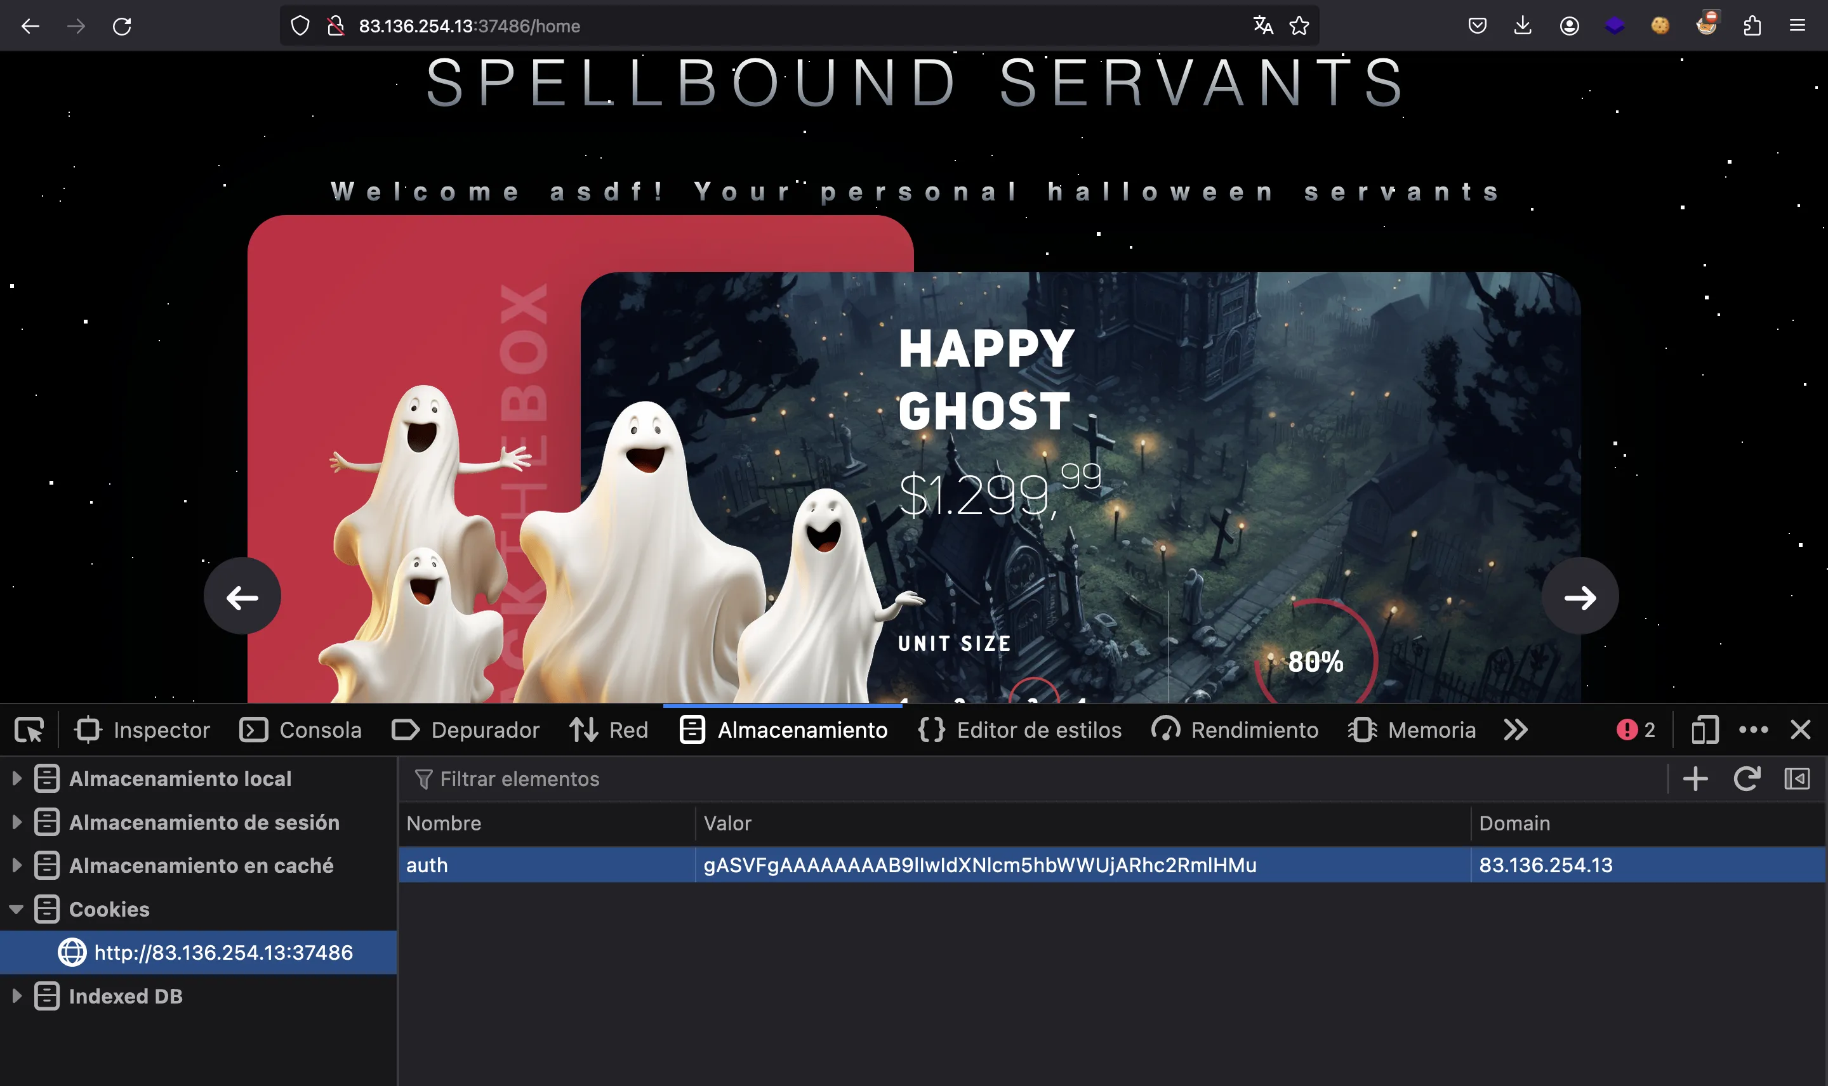Click the purple extension icon in the toolbar
Viewport: 1828px width, 1086px height.
[1614, 25]
